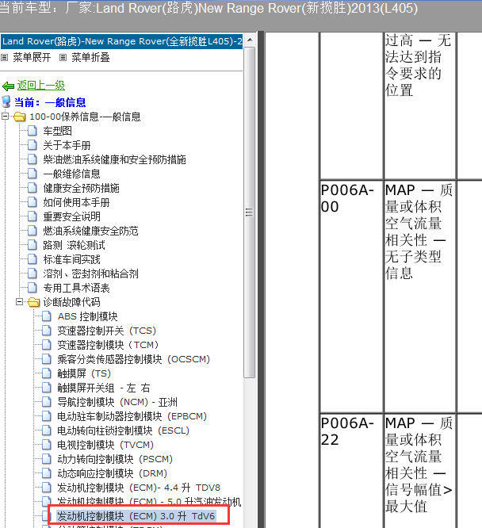482x528 pixels.
Task: Open 导航控制模块 (NCM) - 亚洲
Action: 117,402
